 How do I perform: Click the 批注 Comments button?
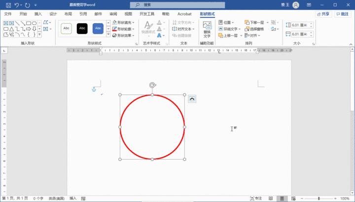click(343, 14)
